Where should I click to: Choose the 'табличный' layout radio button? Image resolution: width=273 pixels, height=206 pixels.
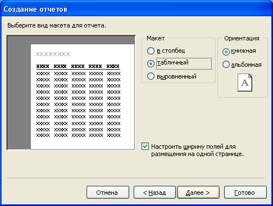point(151,63)
